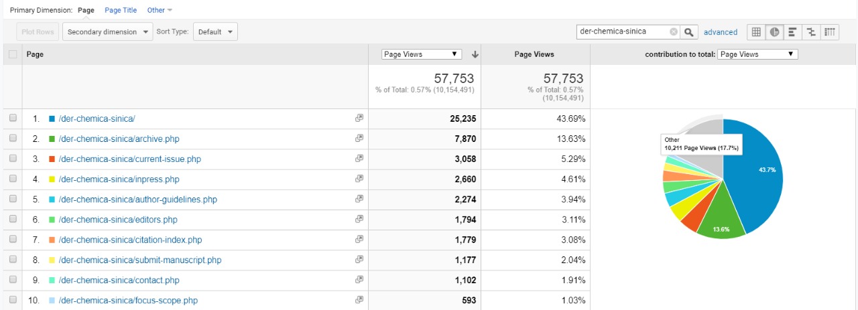
Task: Select the pie chart percentage view
Action: 774,32
